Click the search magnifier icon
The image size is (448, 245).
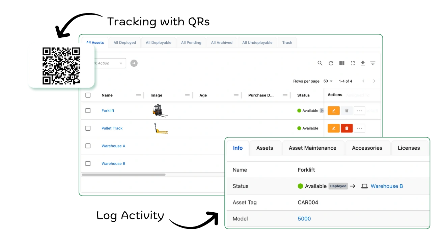pos(320,63)
